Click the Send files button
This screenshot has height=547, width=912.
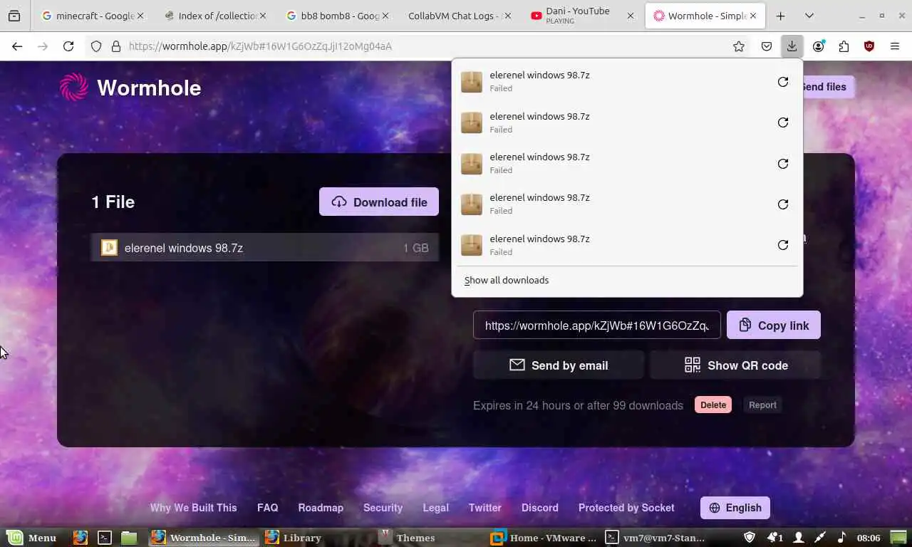click(828, 87)
